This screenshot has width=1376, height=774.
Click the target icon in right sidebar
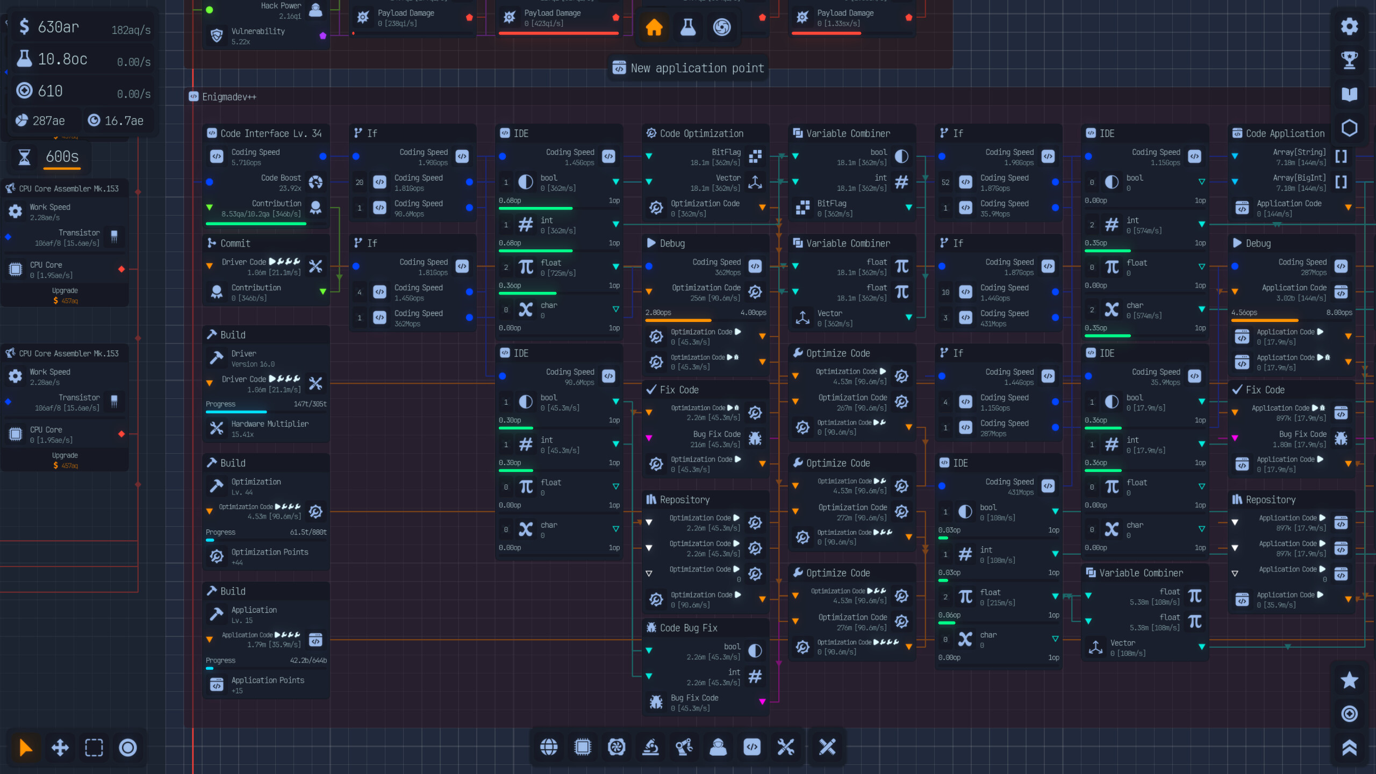click(1349, 714)
